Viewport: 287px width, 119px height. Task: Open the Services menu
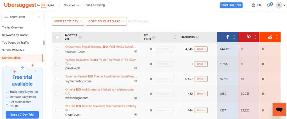[71, 5]
